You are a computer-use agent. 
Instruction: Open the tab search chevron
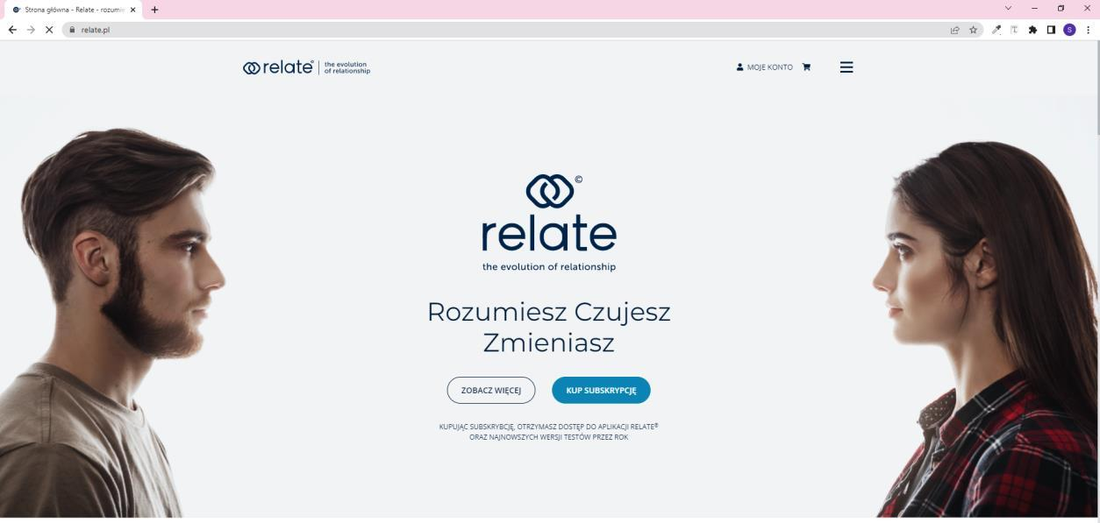coord(1008,9)
